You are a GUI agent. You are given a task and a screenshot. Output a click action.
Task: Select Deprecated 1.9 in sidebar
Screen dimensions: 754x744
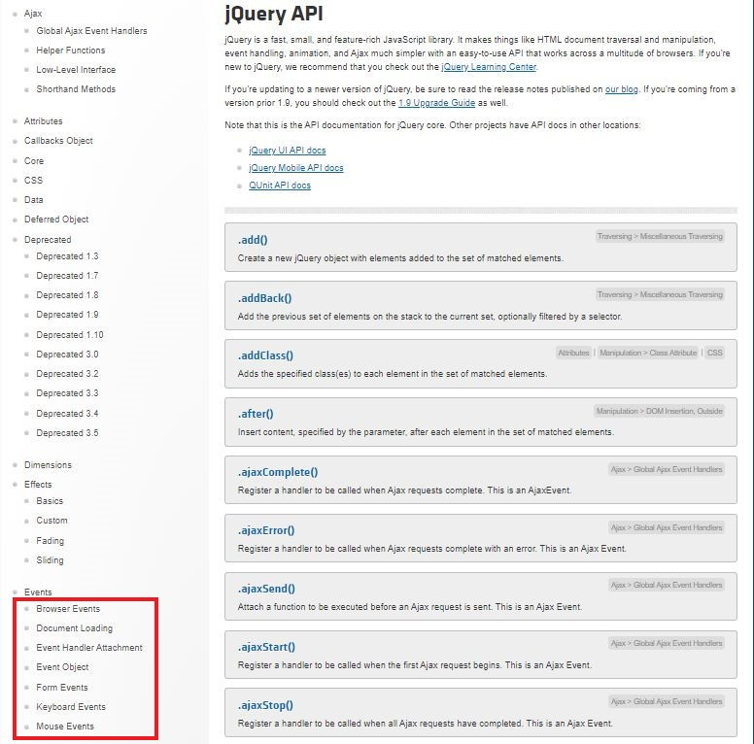tap(67, 315)
